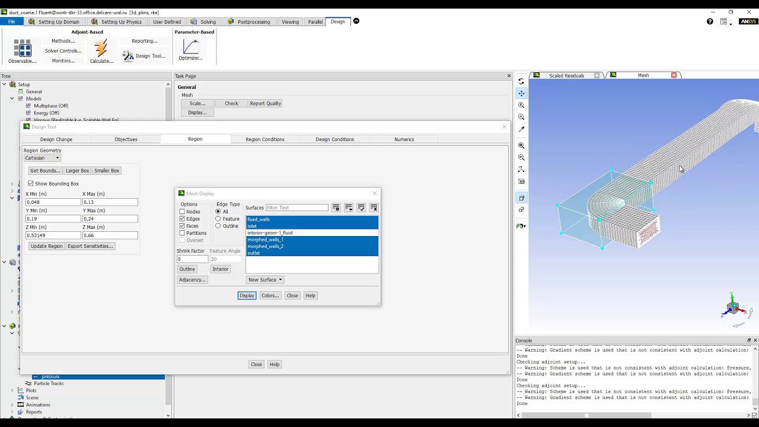This screenshot has width=759, height=427.
Task: Expand the Plots tree node
Action: [x=12, y=390]
